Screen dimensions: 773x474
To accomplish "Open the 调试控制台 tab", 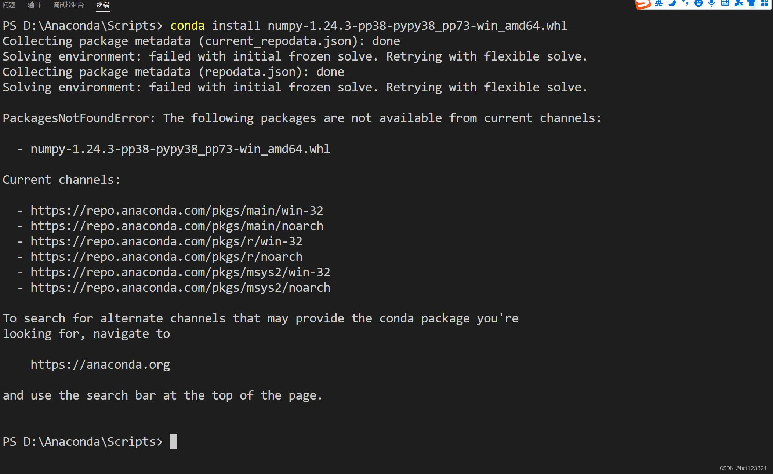I will click(68, 5).
